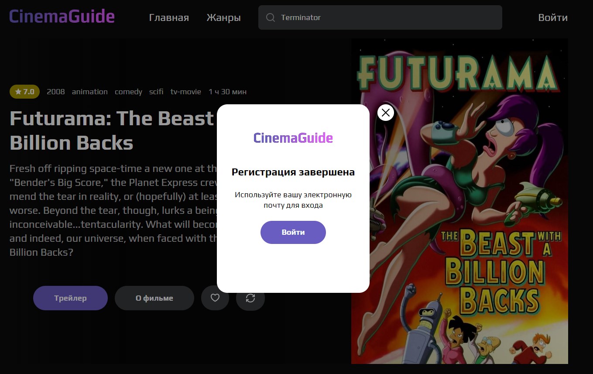Viewport: 593px width, 374px height.
Task: Open the О фильме button
Action: 154,298
